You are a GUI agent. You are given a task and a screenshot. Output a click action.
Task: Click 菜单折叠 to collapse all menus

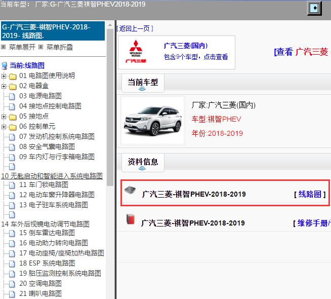pos(60,47)
